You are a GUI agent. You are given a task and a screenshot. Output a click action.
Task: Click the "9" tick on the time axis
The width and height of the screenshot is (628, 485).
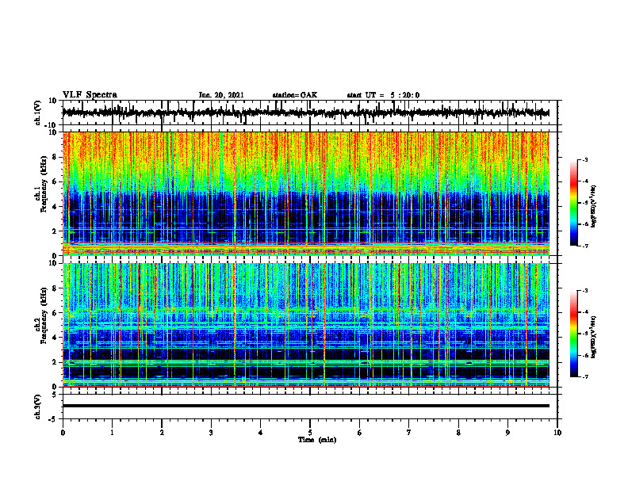click(x=507, y=433)
